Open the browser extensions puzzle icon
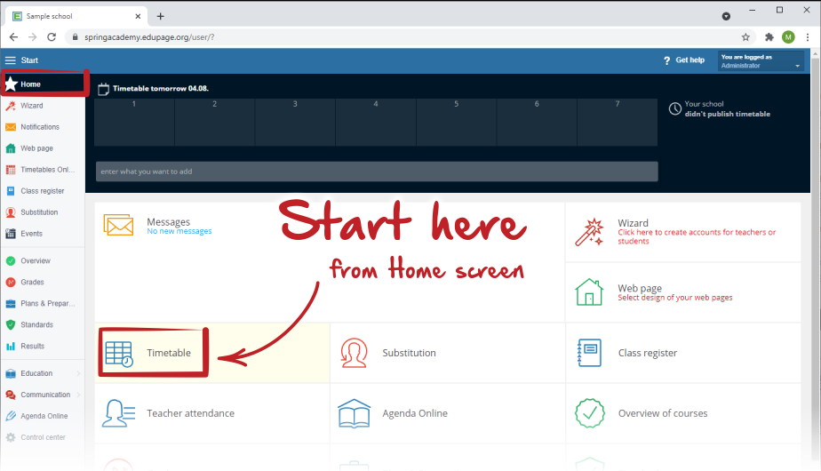Viewport: 821px width, 471px height. [769, 37]
